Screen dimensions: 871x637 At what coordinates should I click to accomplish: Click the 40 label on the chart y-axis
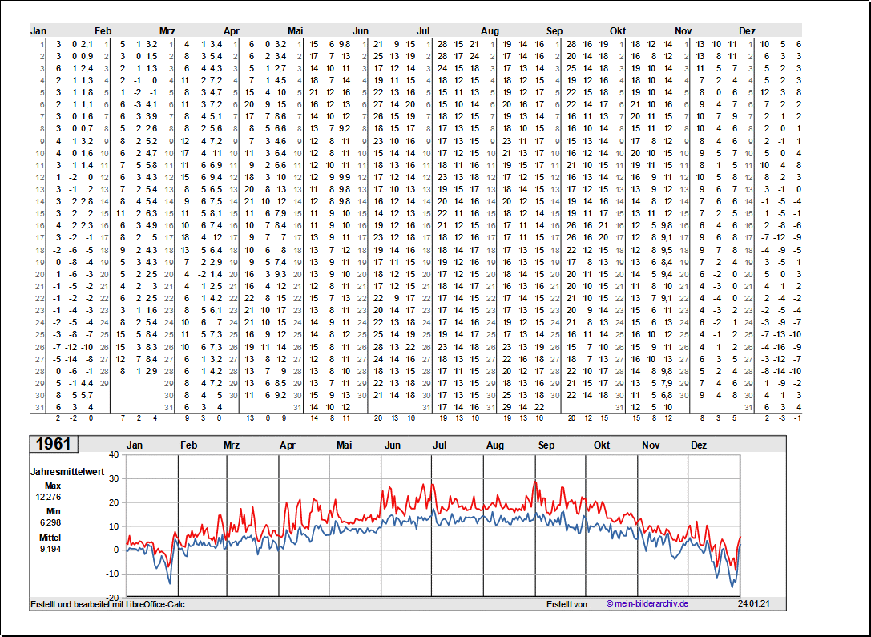113,454
